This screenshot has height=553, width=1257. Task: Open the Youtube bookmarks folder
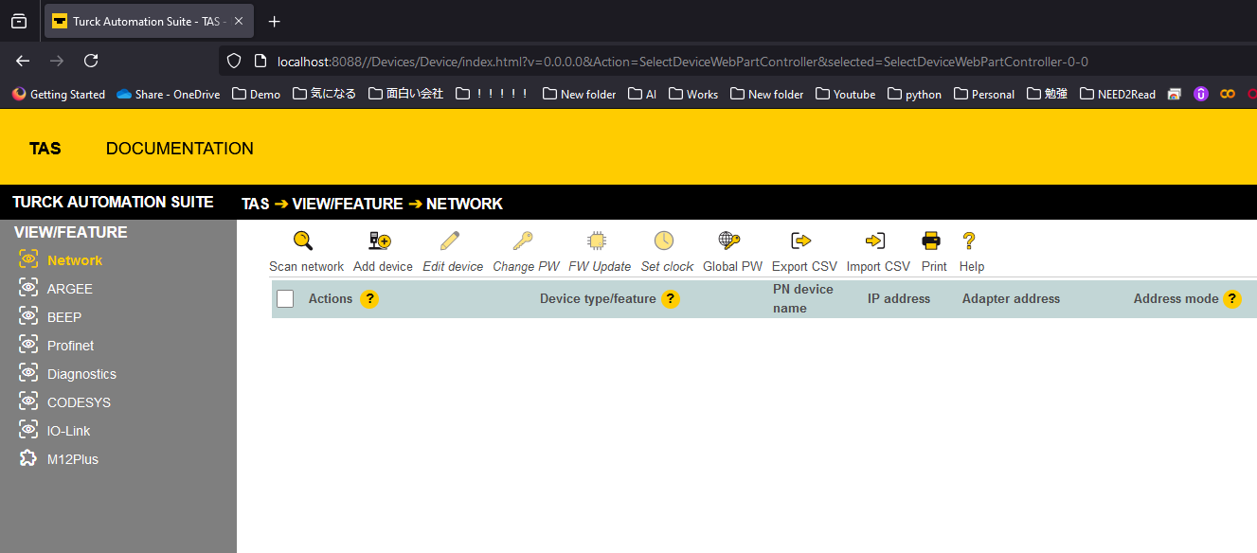[x=845, y=94]
